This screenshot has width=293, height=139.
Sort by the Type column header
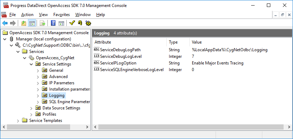178,42
